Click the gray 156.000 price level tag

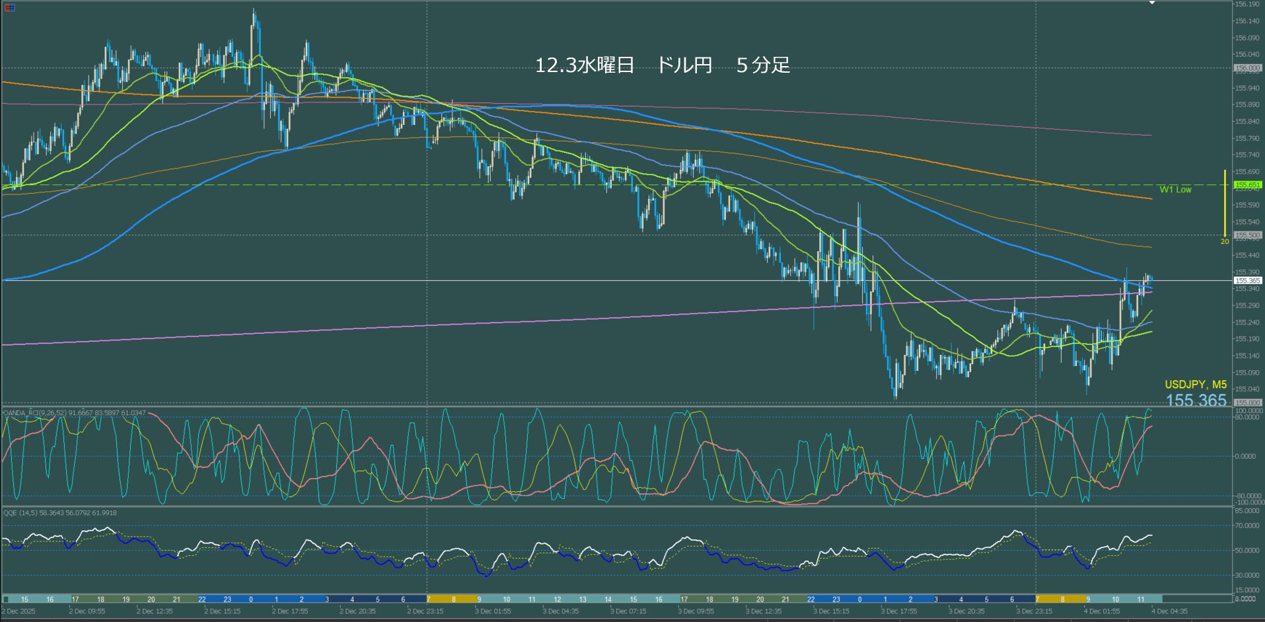[x=1247, y=68]
